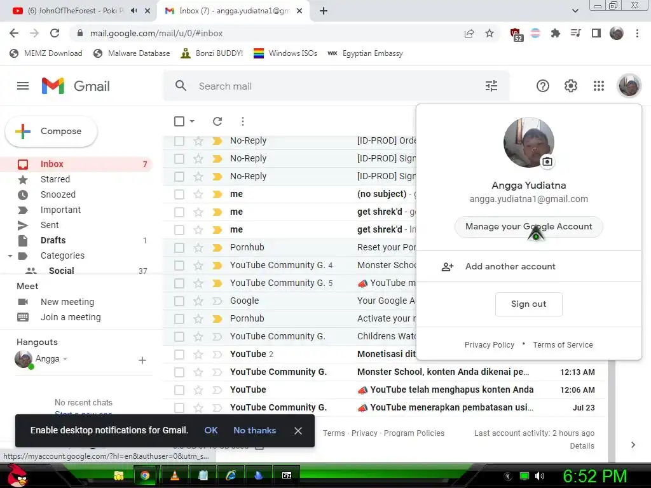Open Chrome taskbar icon
This screenshot has width=651, height=488.
(145, 475)
